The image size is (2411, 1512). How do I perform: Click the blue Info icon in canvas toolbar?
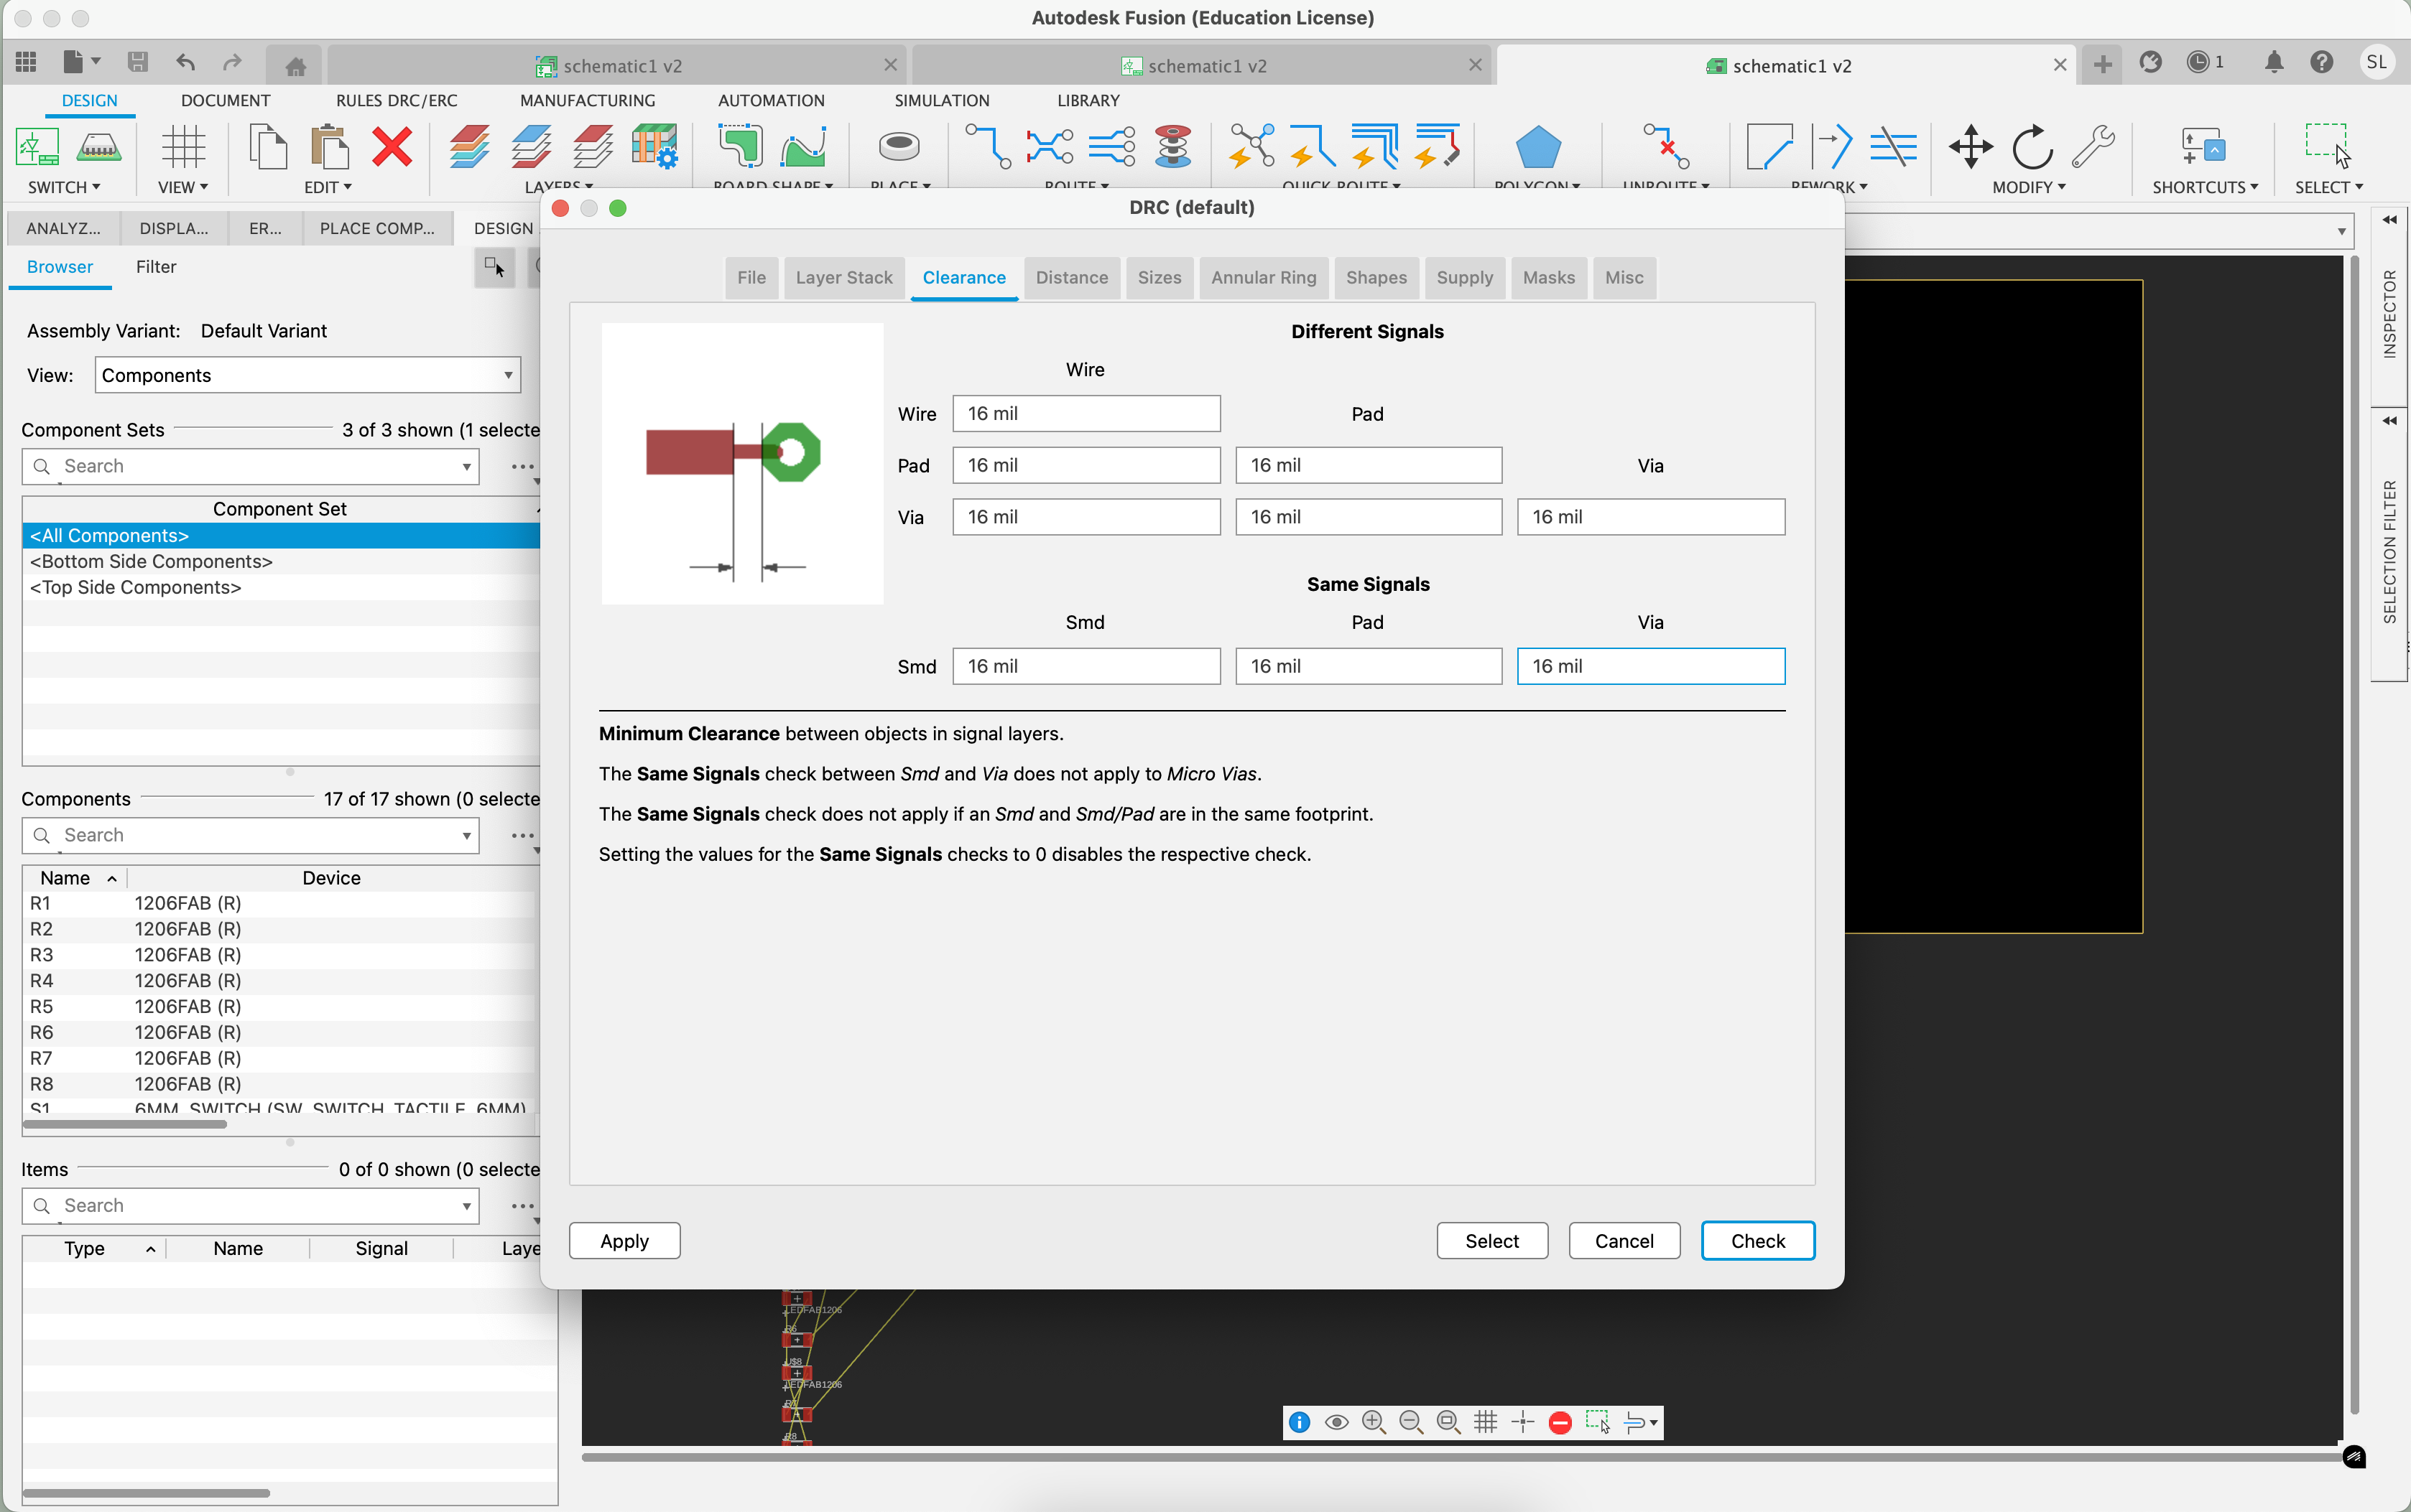1300,1422
